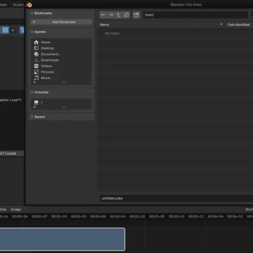Image resolution: width=253 pixels, height=253 pixels.
Task: Select the / root volume
Action: (61, 102)
